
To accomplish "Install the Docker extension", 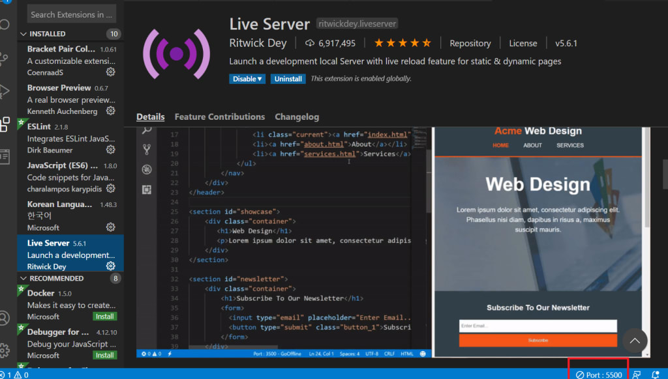I will tap(105, 316).
